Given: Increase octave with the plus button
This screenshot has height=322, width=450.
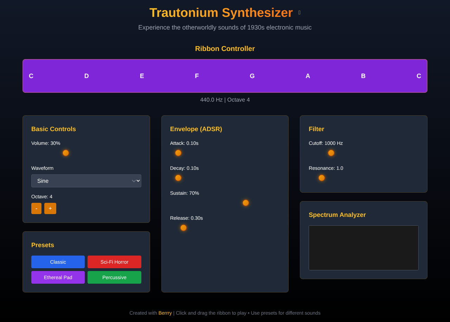Looking at the screenshot, I should (x=50, y=208).
